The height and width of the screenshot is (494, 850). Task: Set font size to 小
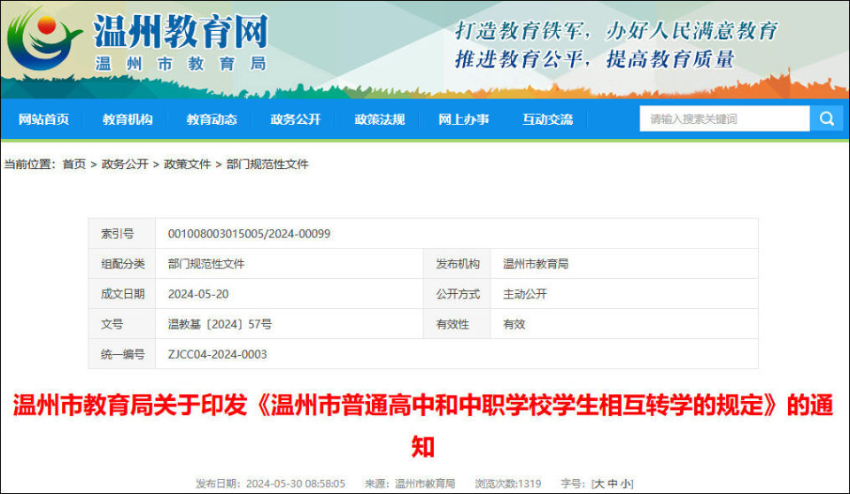point(625,483)
